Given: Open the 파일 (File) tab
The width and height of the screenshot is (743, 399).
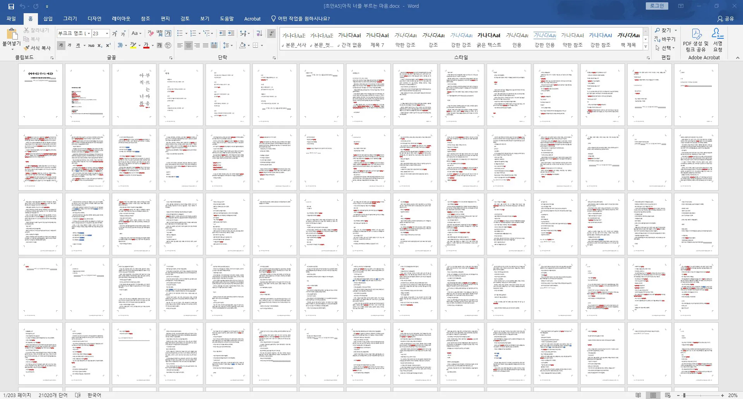Looking at the screenshot, I should point(11,19).
